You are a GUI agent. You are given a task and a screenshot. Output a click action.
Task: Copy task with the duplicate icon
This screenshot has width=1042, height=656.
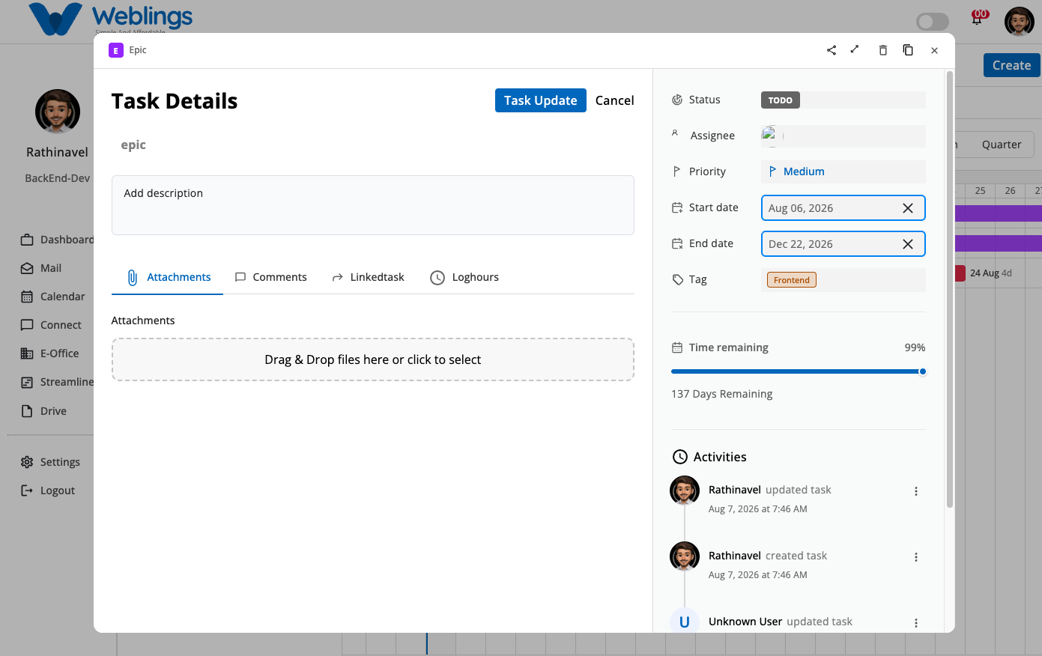(908, 50)
